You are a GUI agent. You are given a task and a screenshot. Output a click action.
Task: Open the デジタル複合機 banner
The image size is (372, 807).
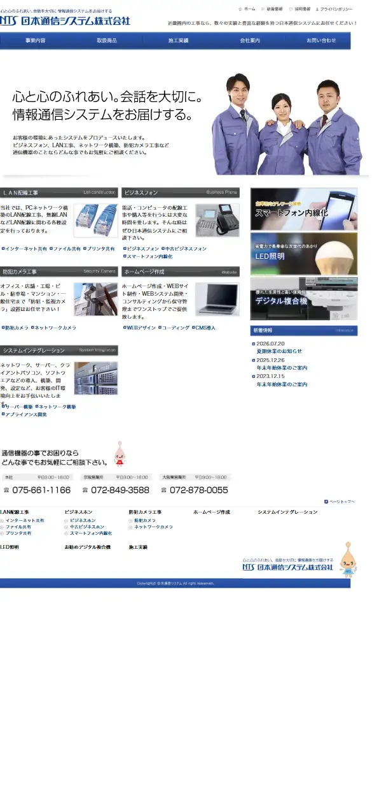[x=304, y=298]
